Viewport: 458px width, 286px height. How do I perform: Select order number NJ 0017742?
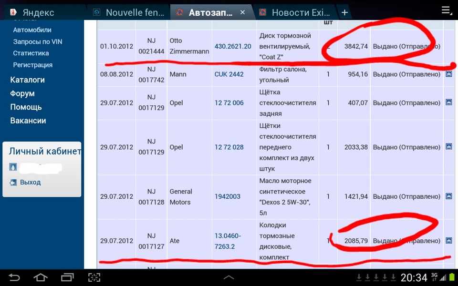[151, 74]
